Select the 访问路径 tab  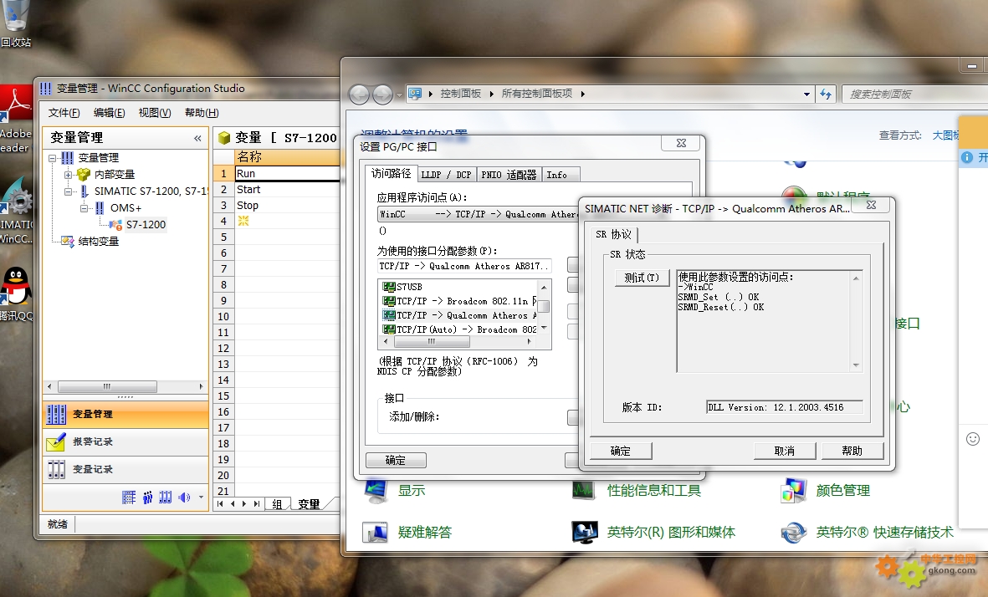coord(391,174)
